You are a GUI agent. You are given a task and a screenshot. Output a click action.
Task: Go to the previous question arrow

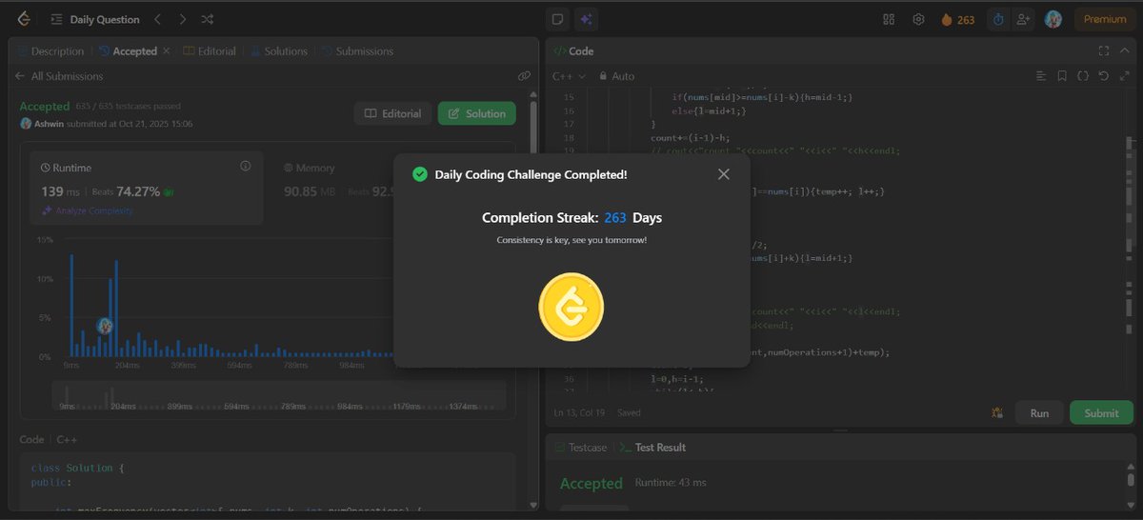tap(158, 19)
